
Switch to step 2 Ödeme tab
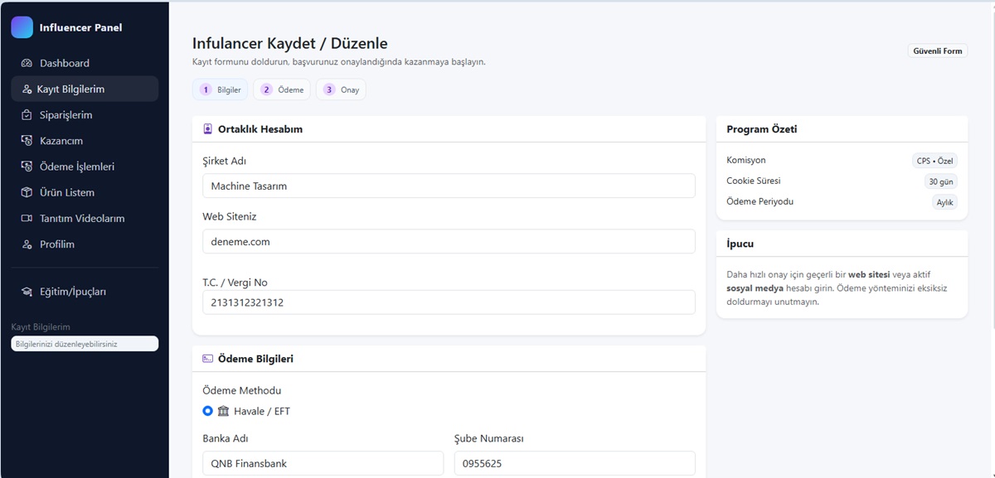(282, 89)
